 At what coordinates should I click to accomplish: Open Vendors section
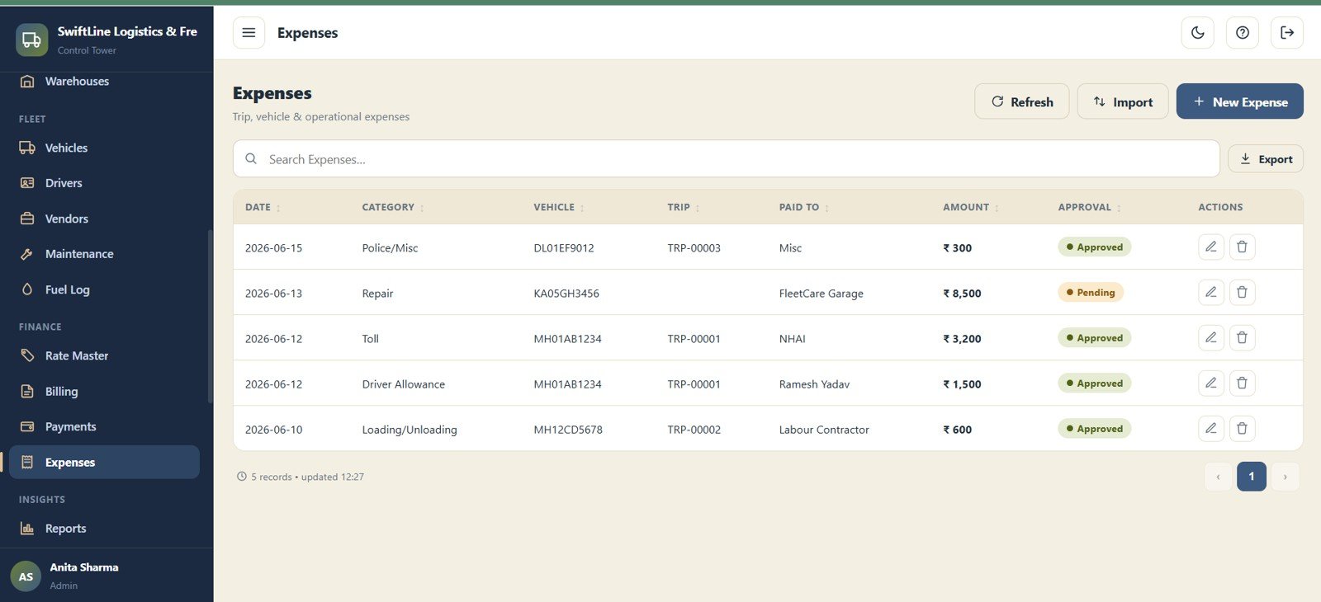click(104, 219)
